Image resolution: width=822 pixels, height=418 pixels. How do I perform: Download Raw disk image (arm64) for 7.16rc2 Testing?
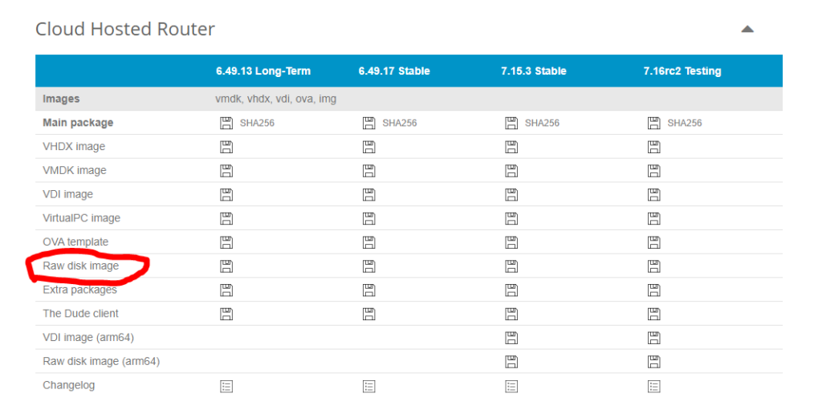pos(654,362)
